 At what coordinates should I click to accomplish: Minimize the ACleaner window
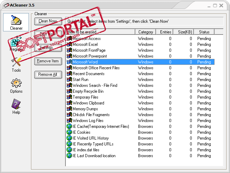(x=209, y=6)
